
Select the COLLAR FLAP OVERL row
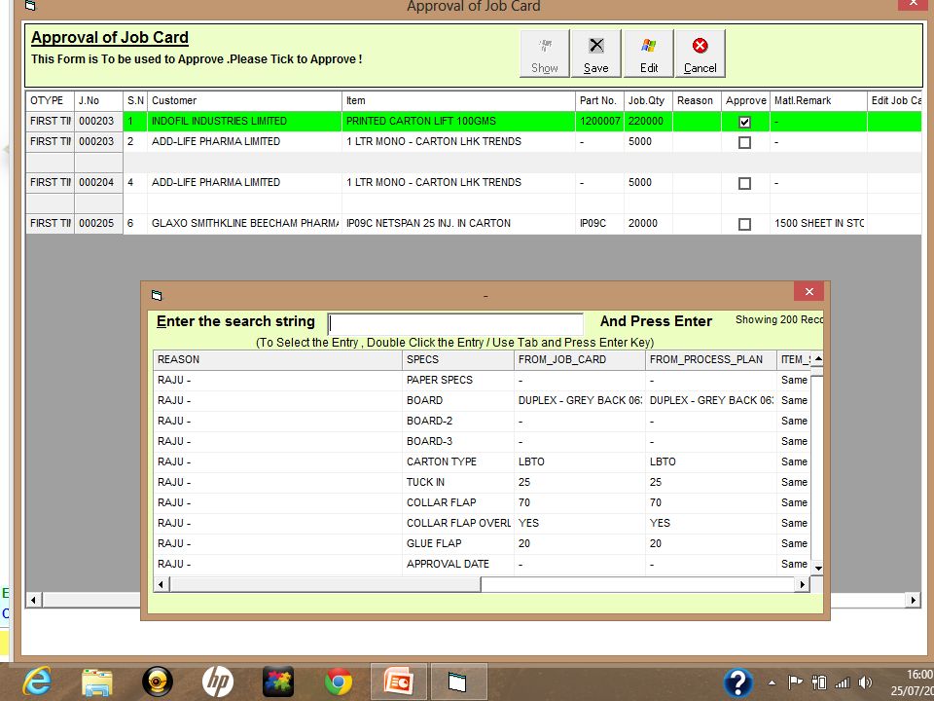coord(482,524)
